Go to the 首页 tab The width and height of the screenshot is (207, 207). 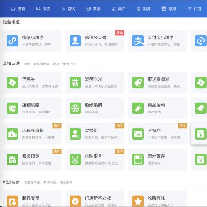(18, 9)
